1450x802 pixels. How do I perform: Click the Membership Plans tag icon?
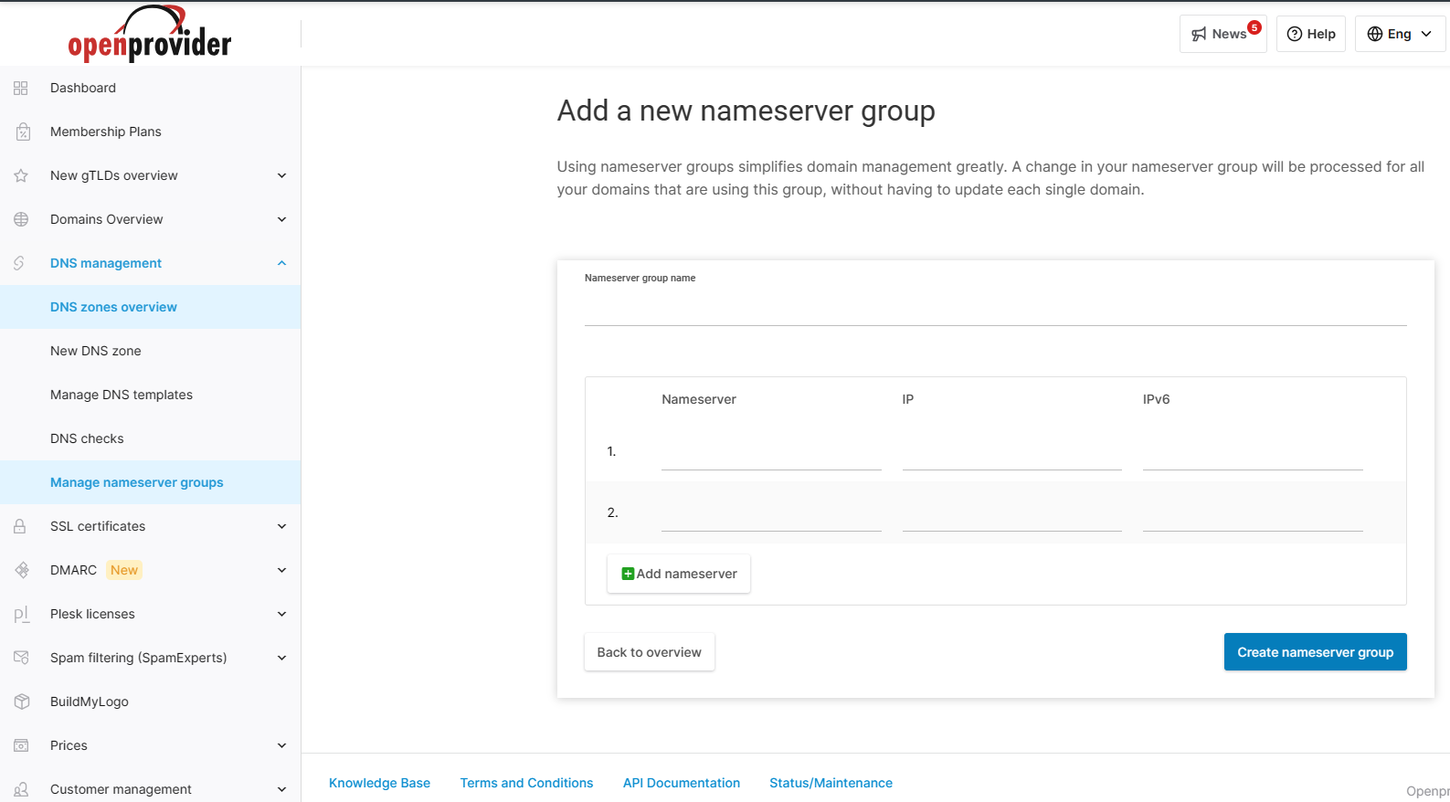pos(23,132)
